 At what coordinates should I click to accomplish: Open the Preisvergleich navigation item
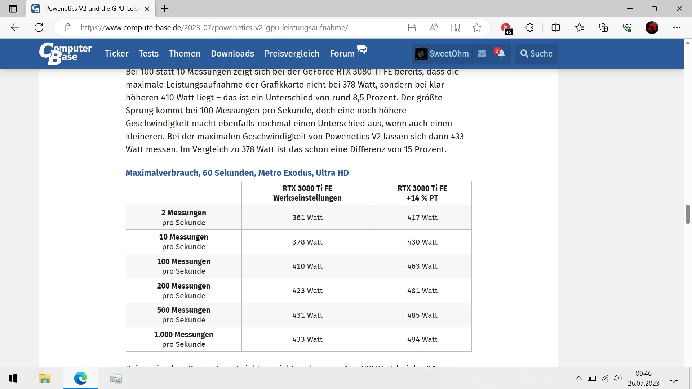(292, 54)
